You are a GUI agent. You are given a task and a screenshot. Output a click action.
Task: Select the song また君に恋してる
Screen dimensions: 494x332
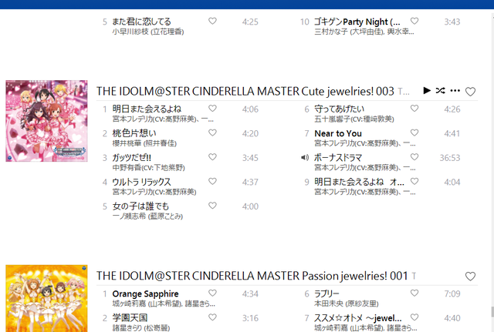click(x=141, y=22)
